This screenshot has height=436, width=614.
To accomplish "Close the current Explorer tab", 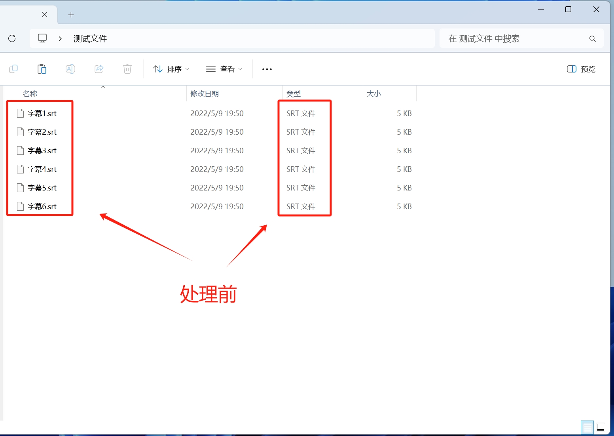I will [45, 15].
